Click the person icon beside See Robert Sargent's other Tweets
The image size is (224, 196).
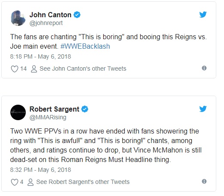(x=31, y=182)
